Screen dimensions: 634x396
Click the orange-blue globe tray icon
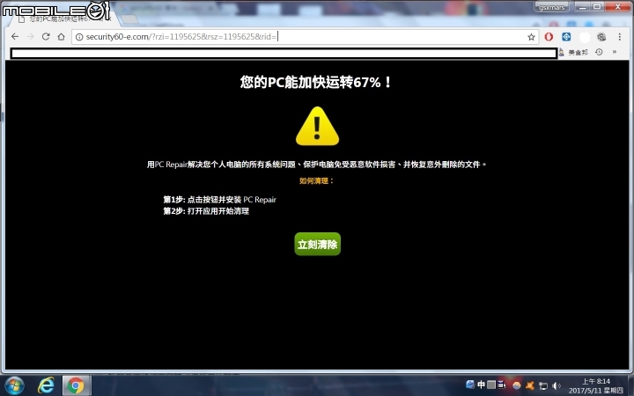point(516,385)
